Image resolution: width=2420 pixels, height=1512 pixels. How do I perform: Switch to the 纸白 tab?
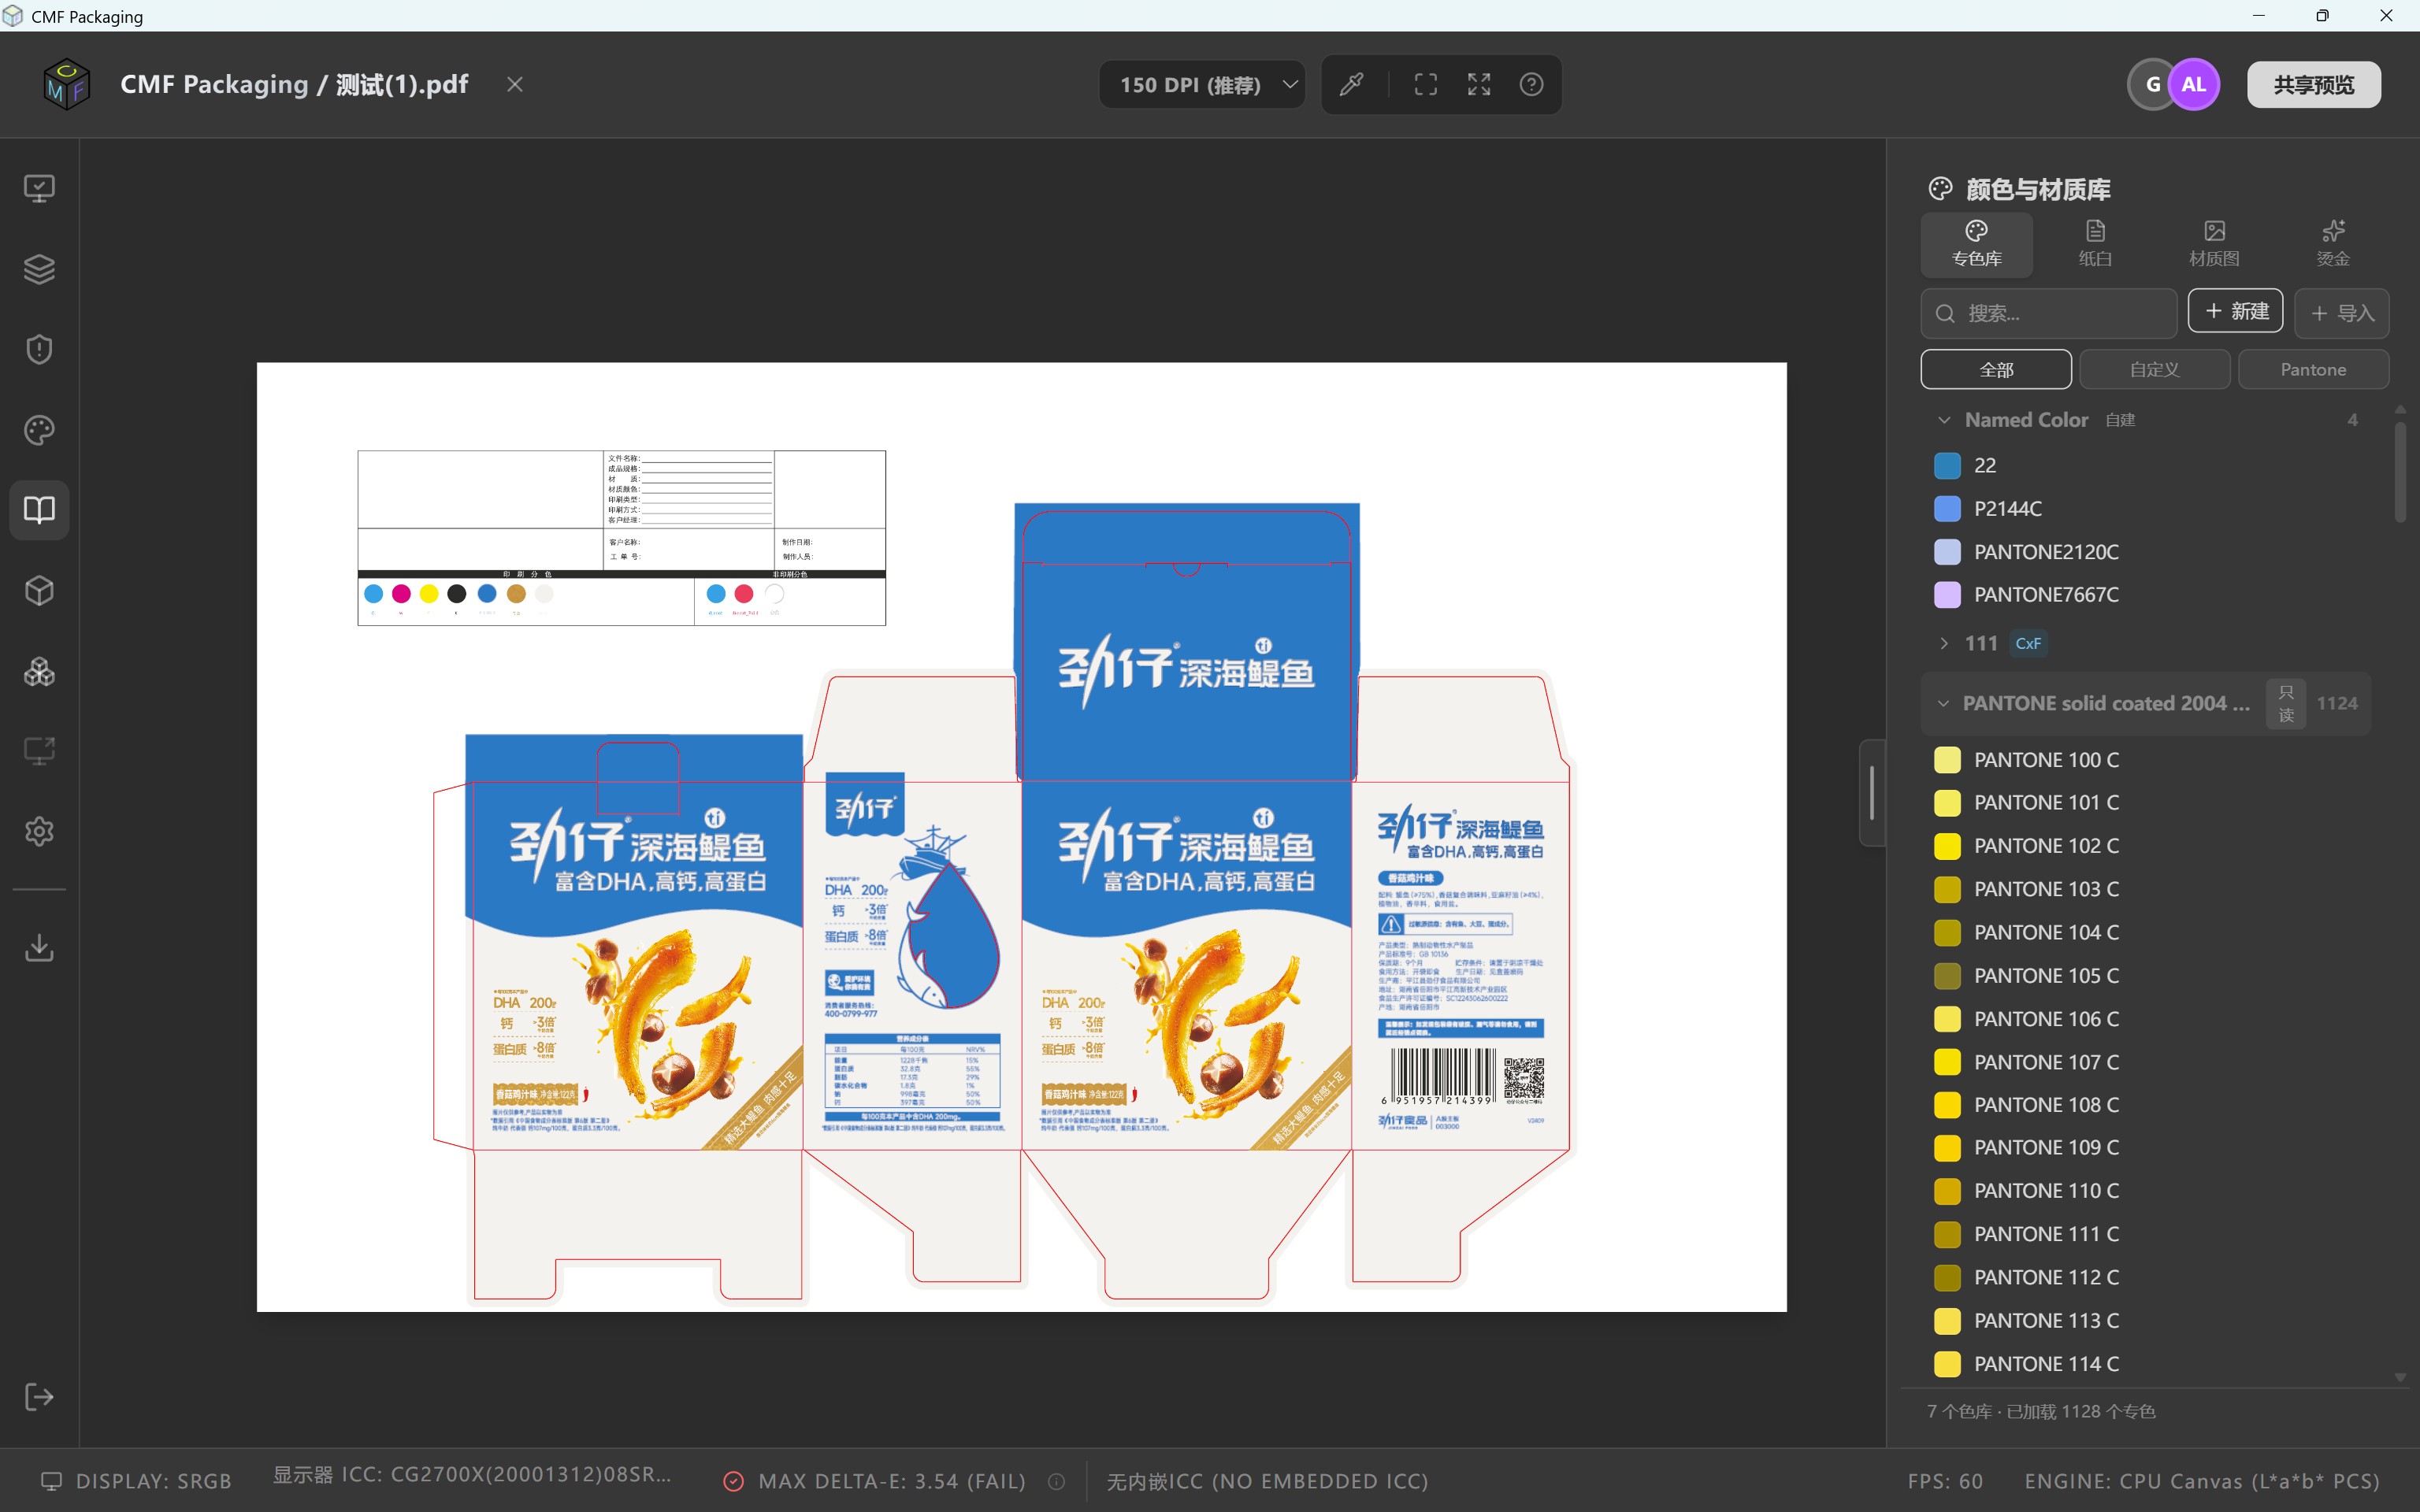coord(2095,244)
